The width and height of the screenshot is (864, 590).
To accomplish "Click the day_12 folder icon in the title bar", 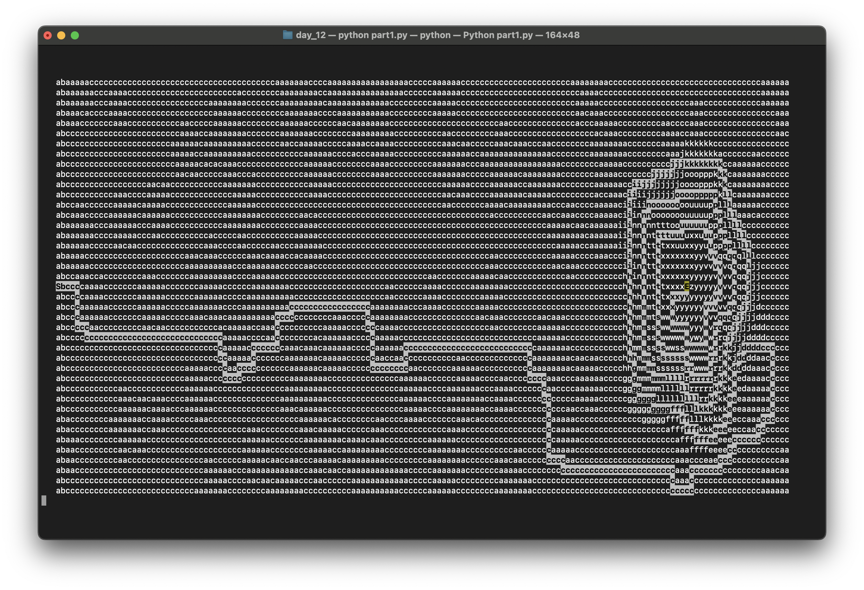I will click(x=287, y=35).
